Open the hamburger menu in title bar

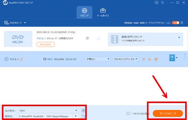coord(162,3)
